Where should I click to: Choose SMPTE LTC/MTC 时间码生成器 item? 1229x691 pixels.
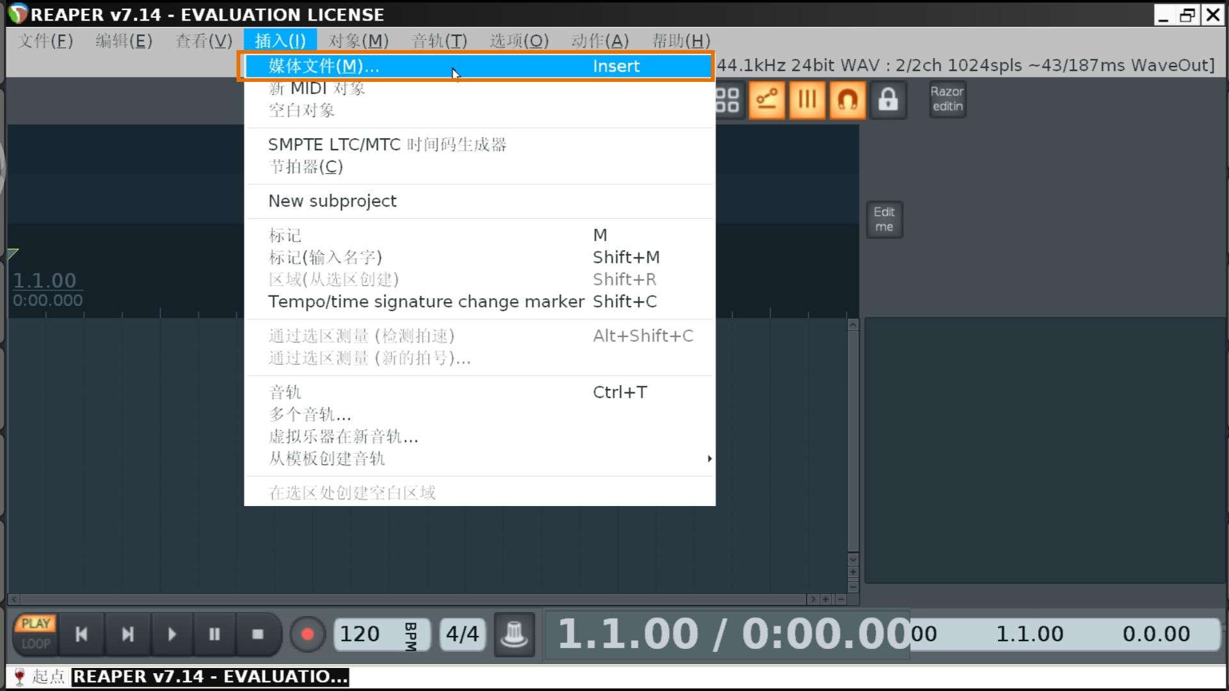479,145
